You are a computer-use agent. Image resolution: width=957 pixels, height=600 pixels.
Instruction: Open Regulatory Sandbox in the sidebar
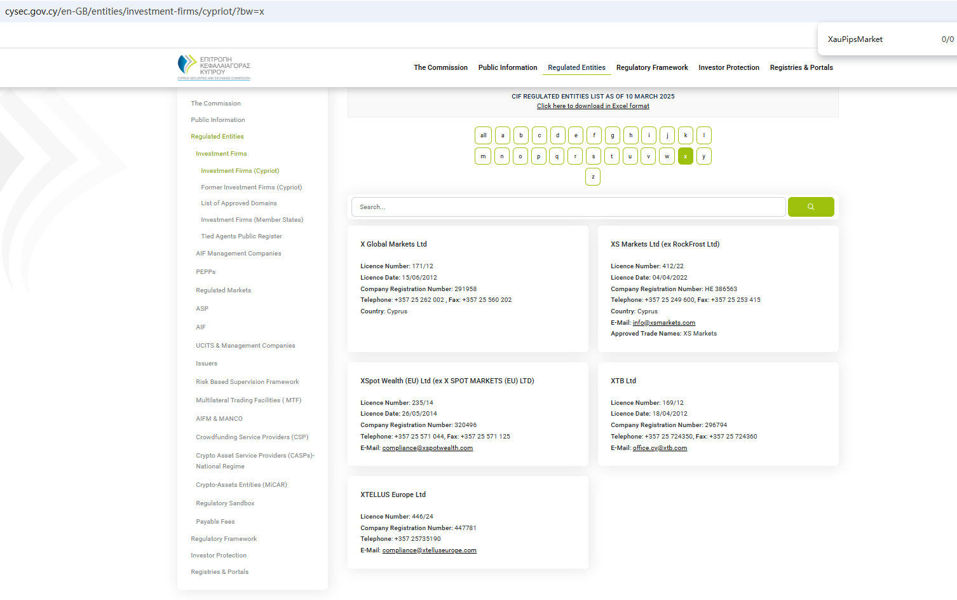(225, 503)
